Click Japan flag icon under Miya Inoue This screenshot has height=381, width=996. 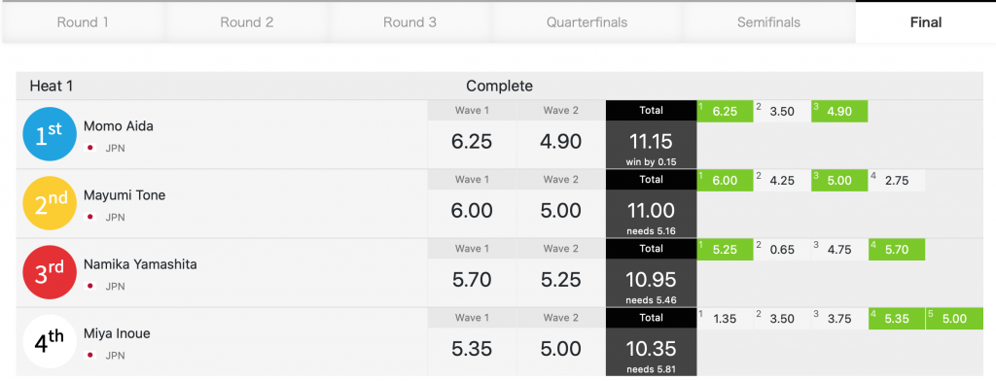90,356
